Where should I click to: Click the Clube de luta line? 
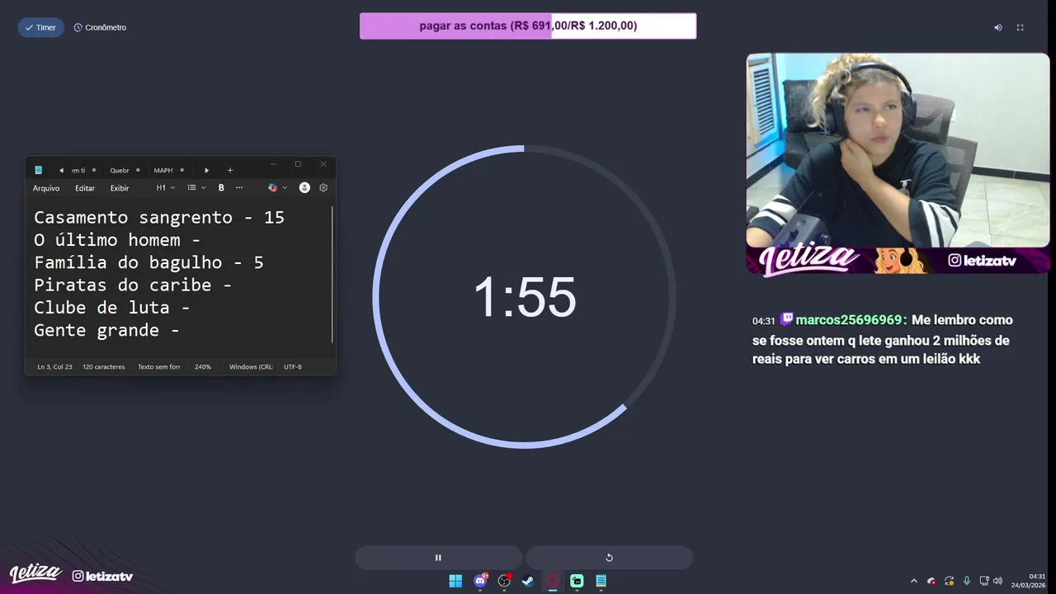[112, 308]
